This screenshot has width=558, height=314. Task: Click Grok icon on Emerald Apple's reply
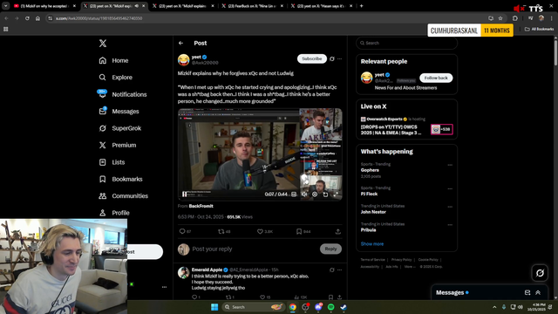pos(332,270)
